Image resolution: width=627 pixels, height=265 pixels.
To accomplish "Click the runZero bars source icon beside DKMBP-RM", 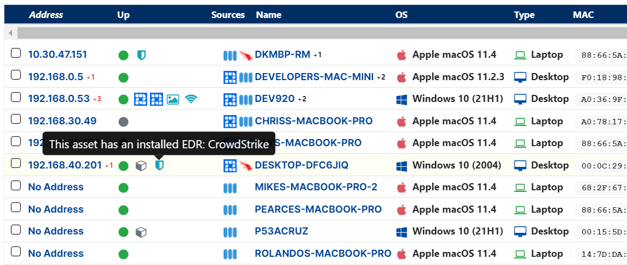I will point(230,55).
